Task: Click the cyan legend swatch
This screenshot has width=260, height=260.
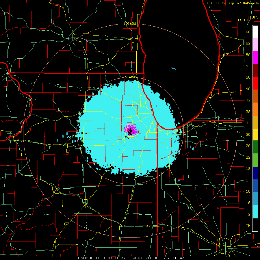Action: (255, 212)
